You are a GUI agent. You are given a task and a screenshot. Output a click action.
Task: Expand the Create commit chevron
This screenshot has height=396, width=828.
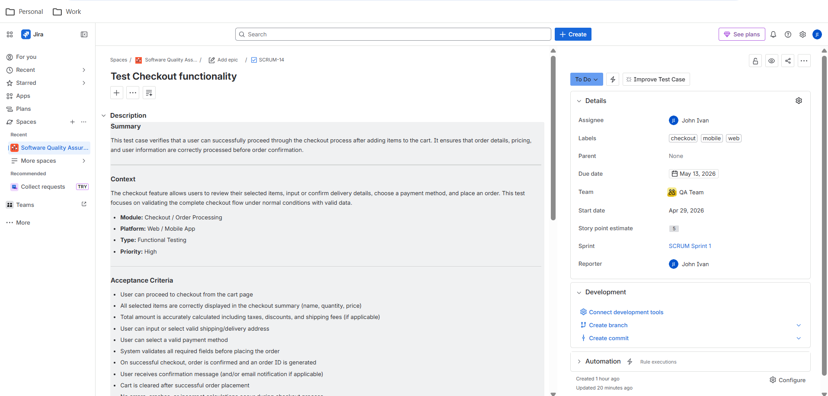(x=799, y=338)
